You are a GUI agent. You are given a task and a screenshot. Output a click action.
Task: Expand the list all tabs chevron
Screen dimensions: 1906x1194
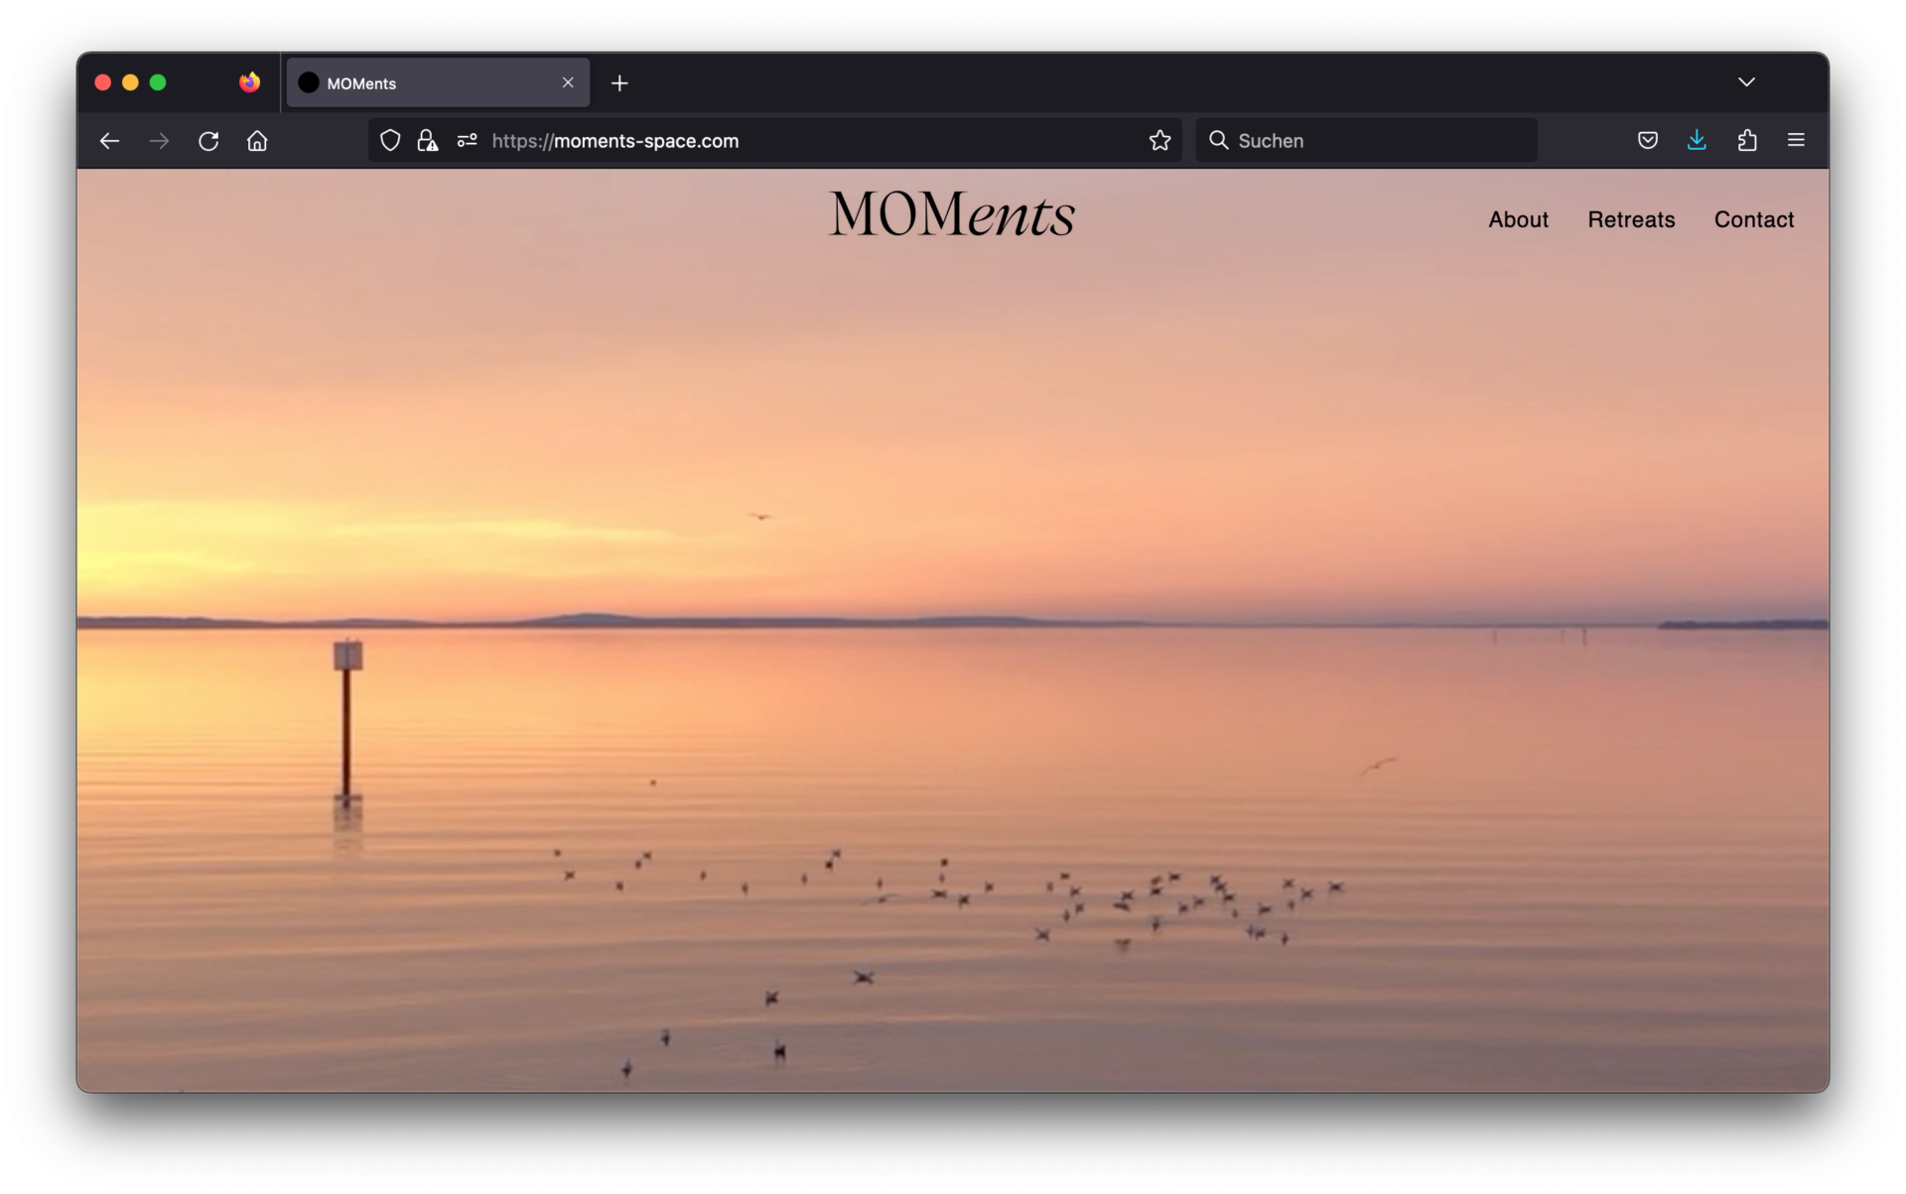[x=1746, y=82]
